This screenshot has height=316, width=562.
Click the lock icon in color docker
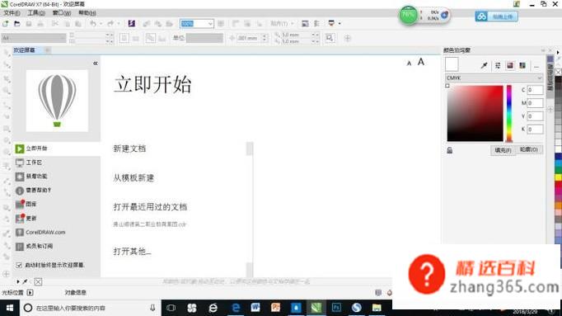(x=449, y=150)
